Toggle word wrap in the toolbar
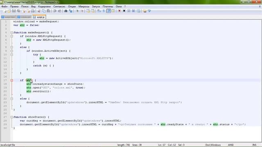262x147 pixels. click(x=99, y=11)
